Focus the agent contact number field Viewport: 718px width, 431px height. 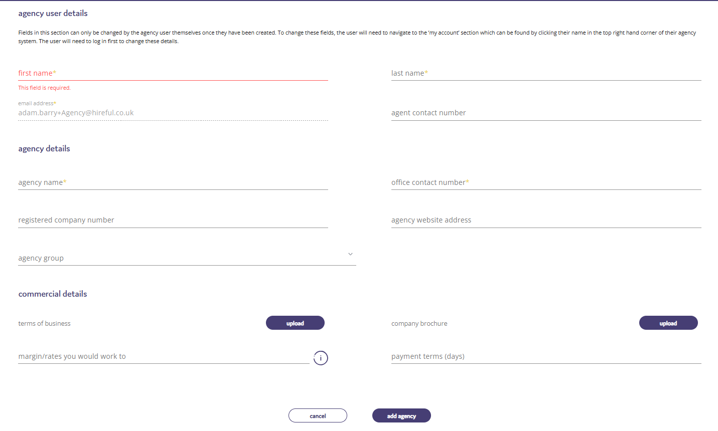click(x=546, y=113)
